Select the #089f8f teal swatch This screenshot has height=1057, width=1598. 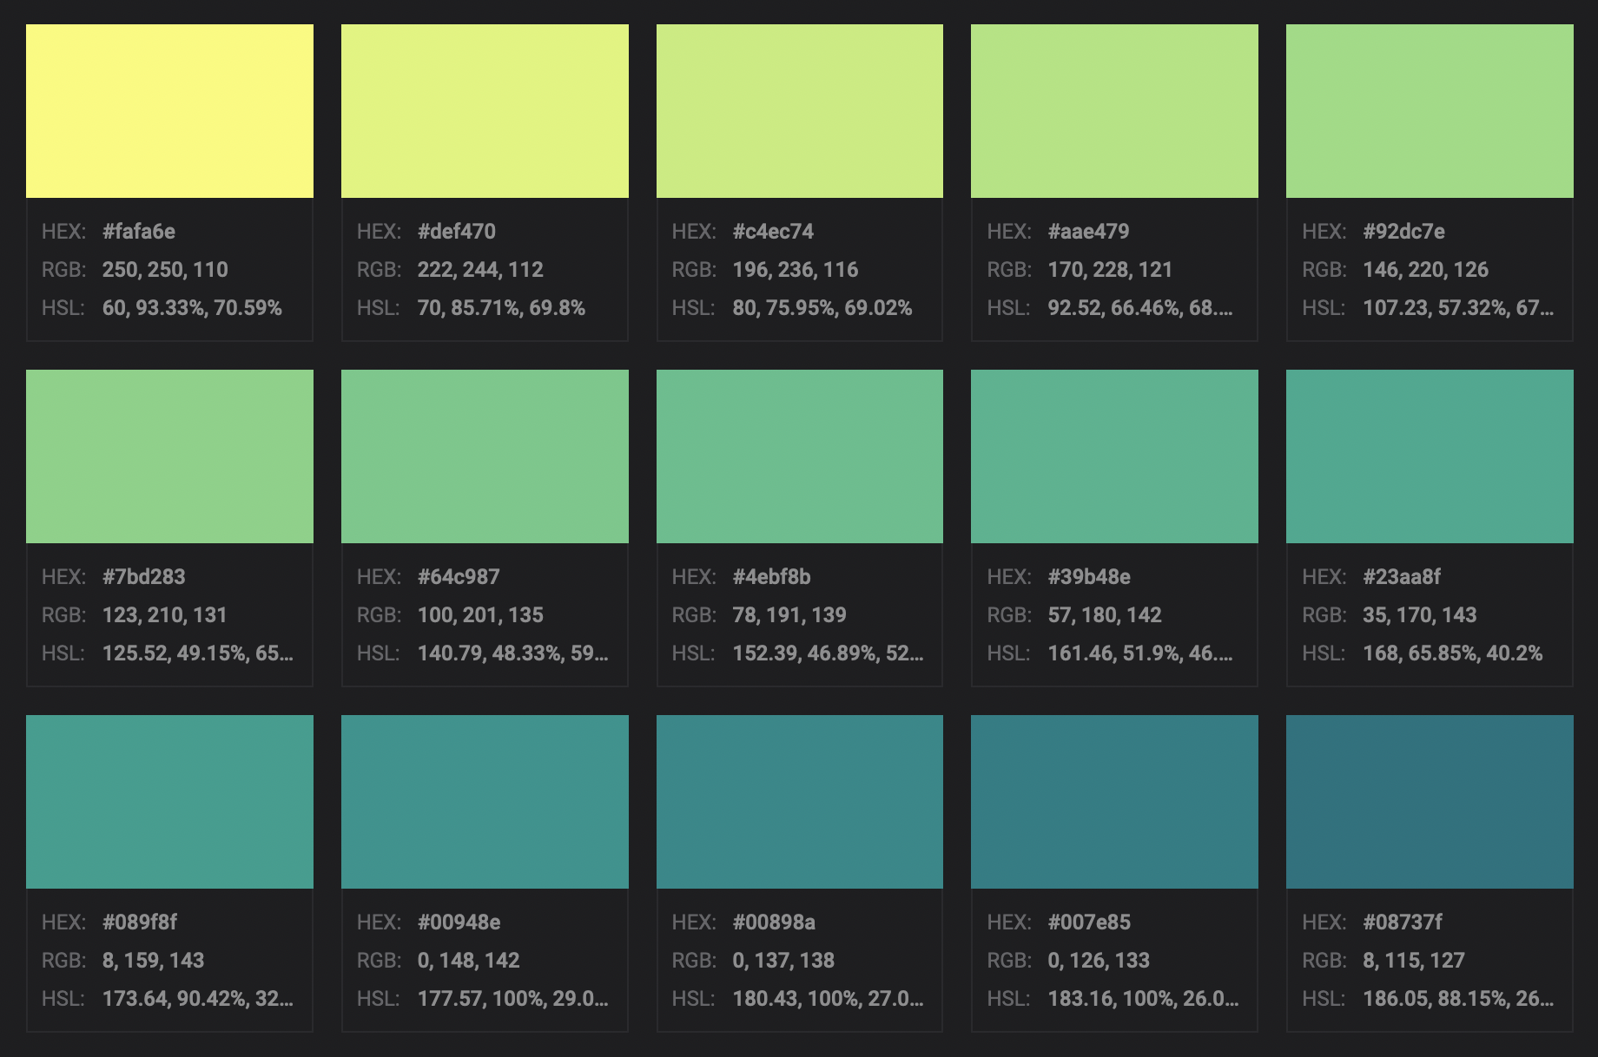coord(169,802)
